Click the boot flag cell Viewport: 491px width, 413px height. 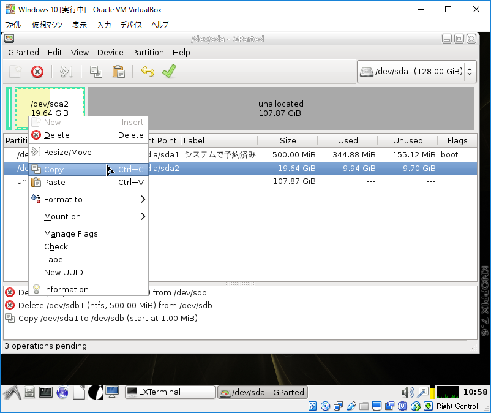point(449,155)
